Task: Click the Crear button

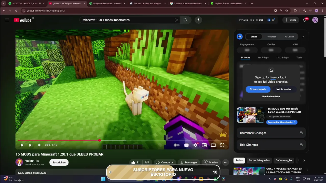Action: (x=290, y=20)
